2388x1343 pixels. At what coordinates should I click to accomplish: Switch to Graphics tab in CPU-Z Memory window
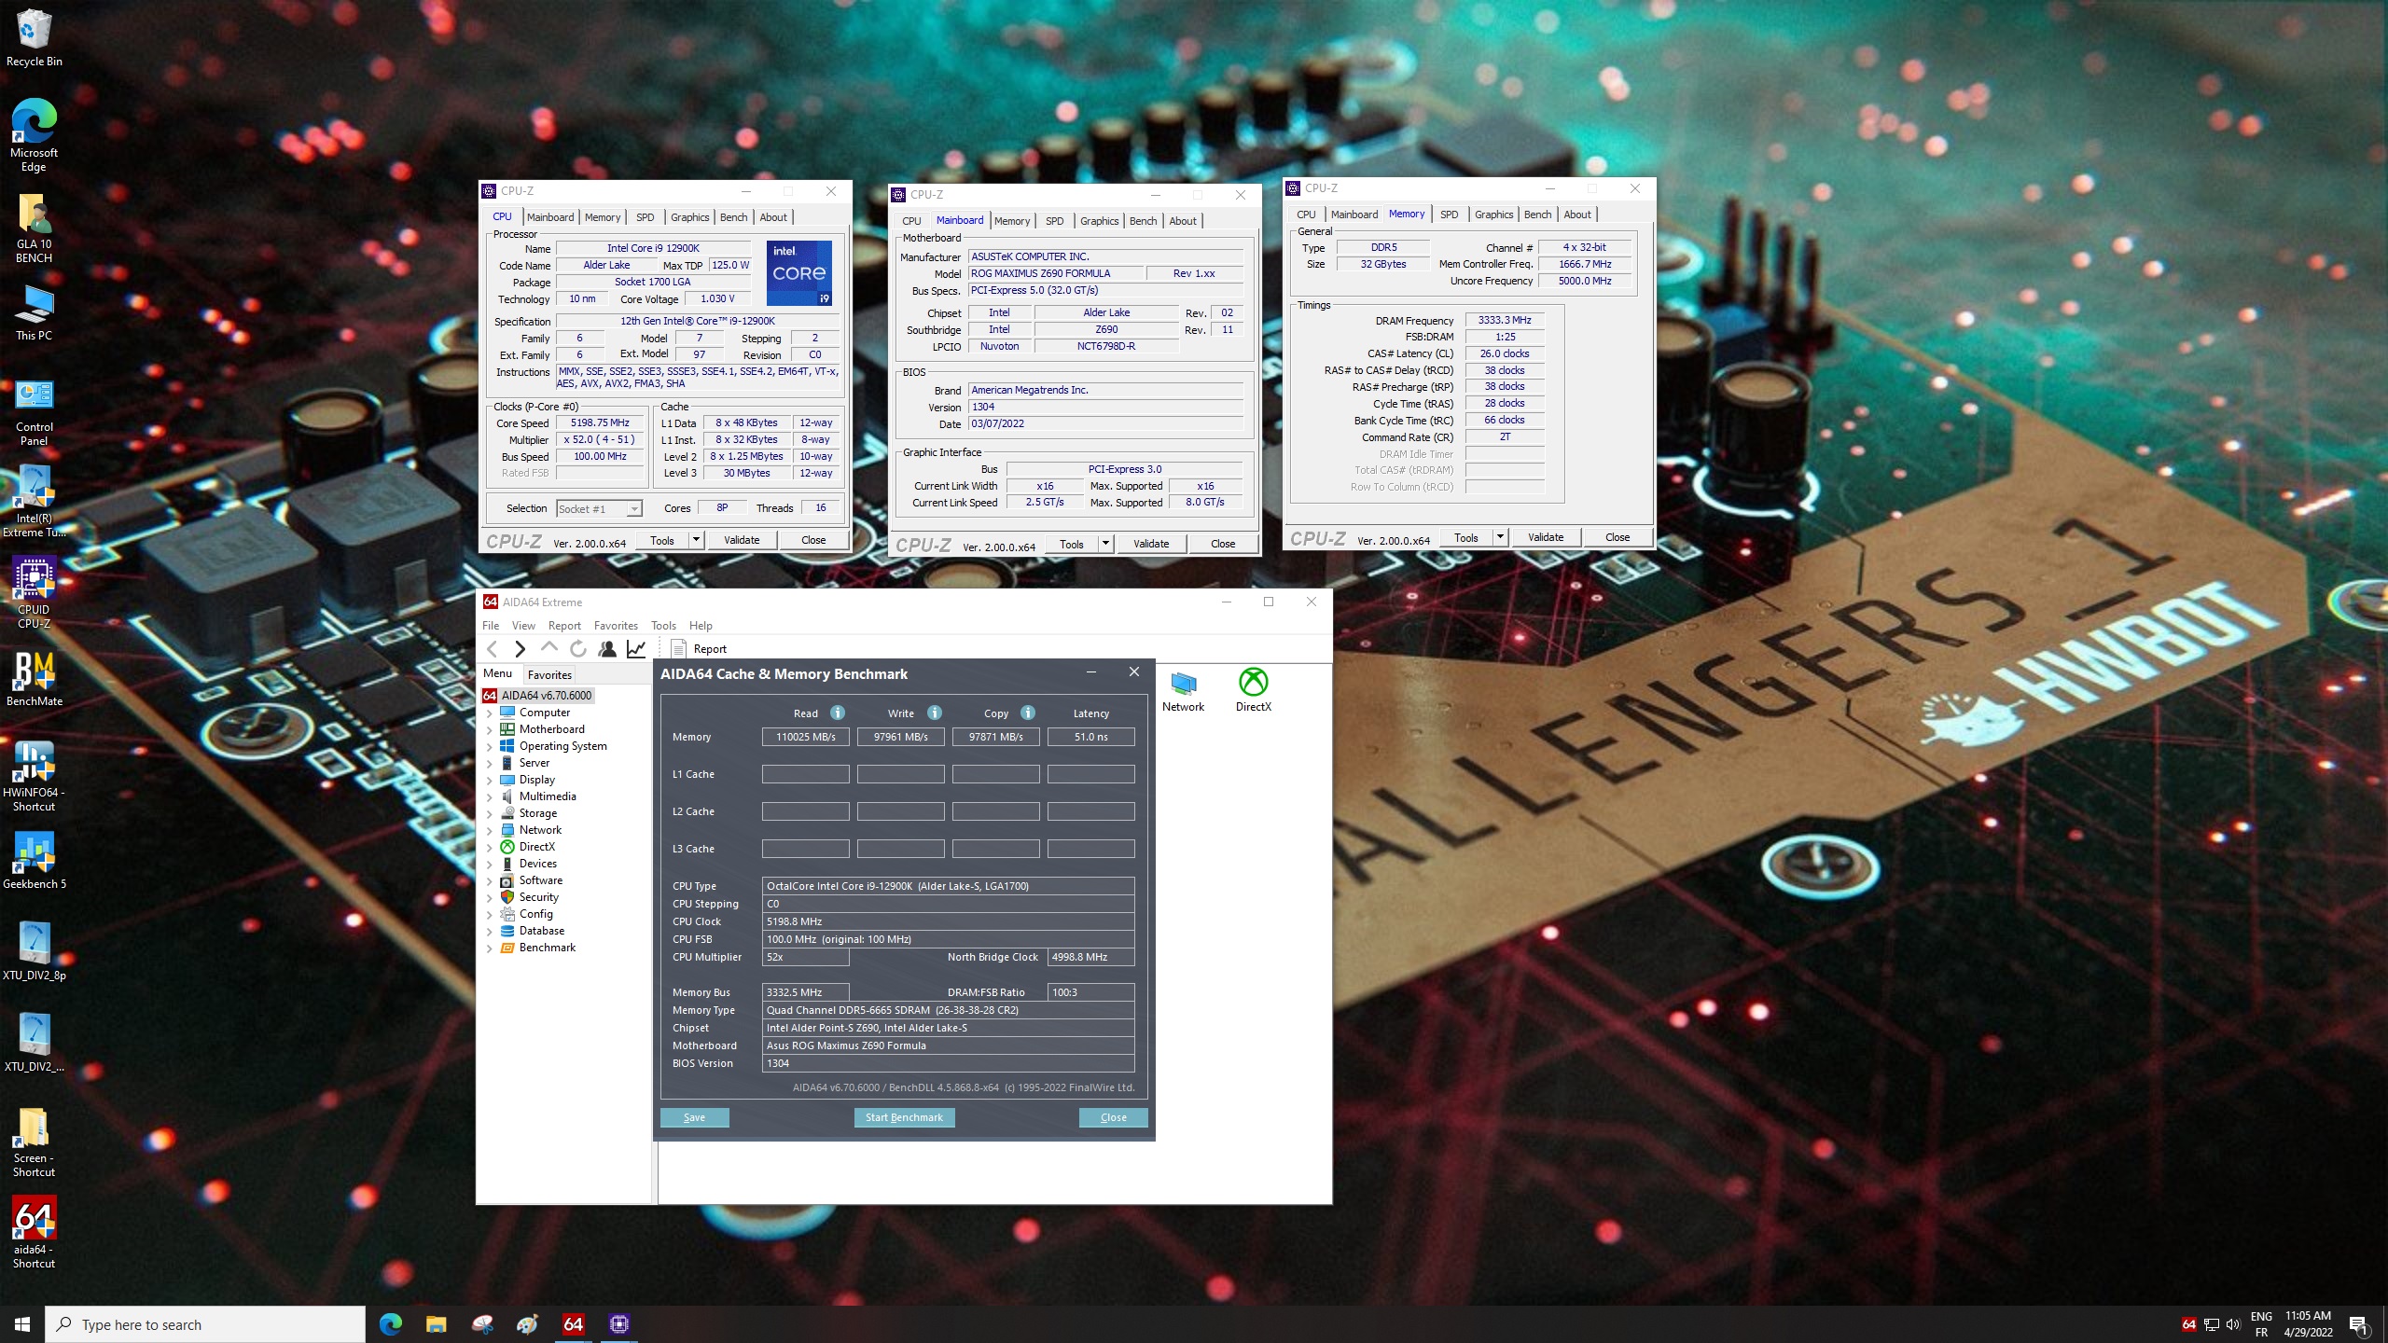(x=1493, y=215)
